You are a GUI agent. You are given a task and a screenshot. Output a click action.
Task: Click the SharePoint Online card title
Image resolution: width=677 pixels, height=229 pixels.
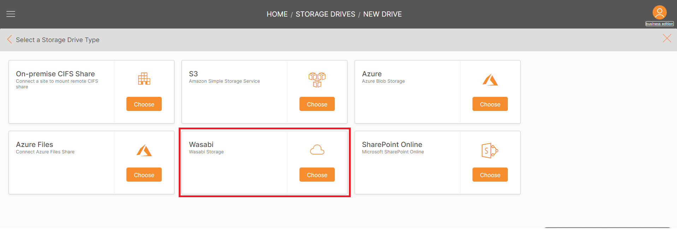coord(392,145)
